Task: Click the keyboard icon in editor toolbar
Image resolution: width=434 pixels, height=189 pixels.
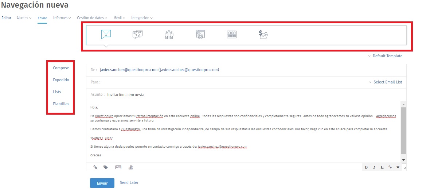Action: (118, 167)
